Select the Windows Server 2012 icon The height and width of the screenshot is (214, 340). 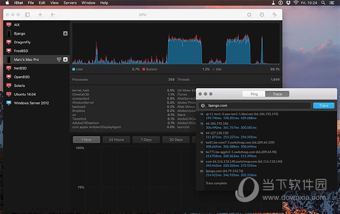pyautogui.click(x=8, y=102)
